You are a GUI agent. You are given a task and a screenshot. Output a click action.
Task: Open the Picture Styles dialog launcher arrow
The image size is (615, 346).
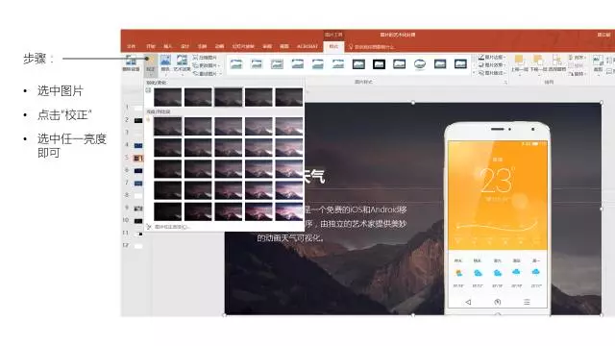pos(505,83)
